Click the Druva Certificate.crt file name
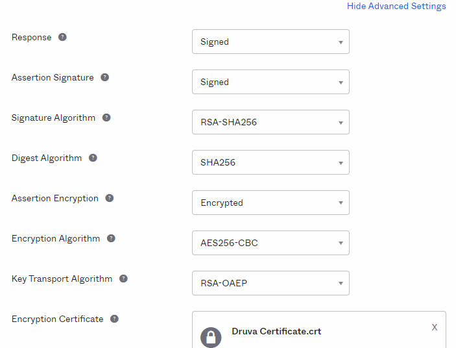The height and width of the screenshot is (348, 456). 276,331
